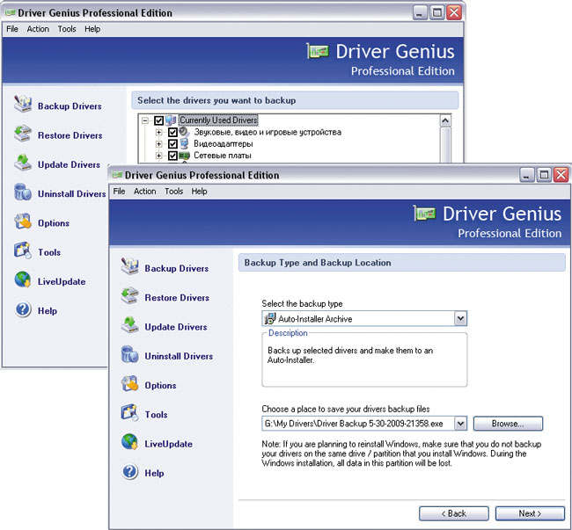Select Restore Drivers icon in front window
This screenshot has height=530, width=572.
pyautogui.click(x=130, y=296)
